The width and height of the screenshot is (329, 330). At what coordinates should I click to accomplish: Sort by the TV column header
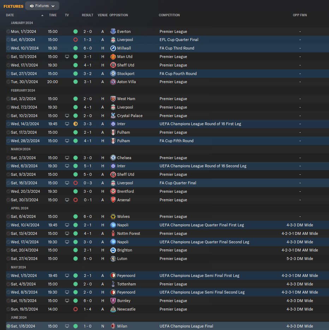pos(67,15)
